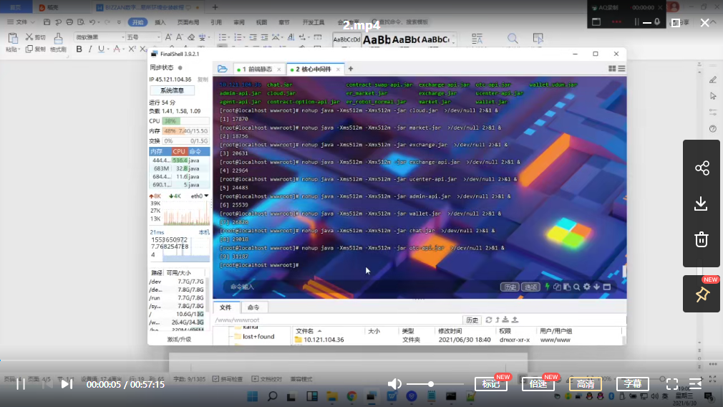
Task: Switch to the 命令 panel tab
Action: 253,307
